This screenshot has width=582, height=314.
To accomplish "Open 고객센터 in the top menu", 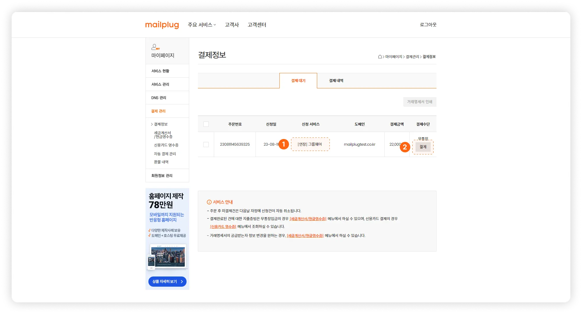I will [257, 25].
